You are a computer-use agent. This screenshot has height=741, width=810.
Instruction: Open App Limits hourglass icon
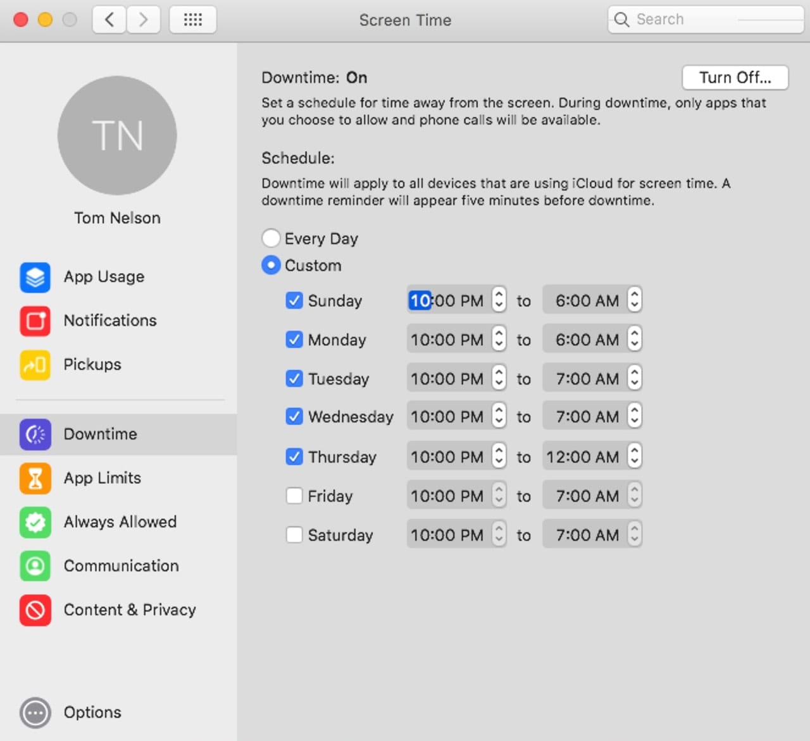click(35, 478)
